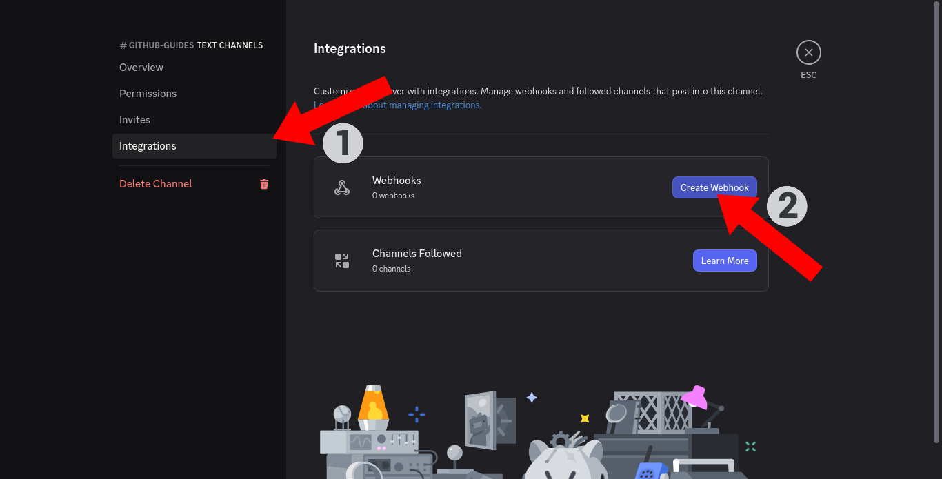Click the Create Webhook button
The image size is (942, 479).
click(x=714, y=187)
